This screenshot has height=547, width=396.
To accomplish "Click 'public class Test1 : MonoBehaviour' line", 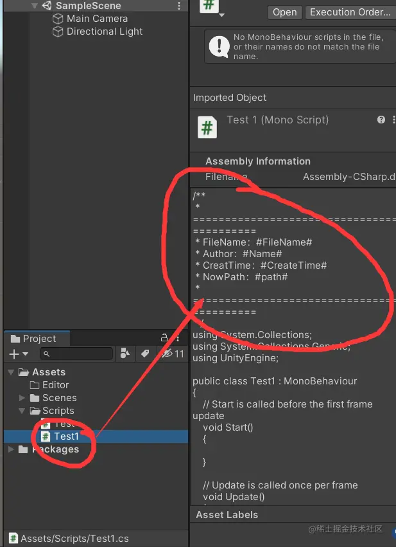I will [x=275, y=381].
